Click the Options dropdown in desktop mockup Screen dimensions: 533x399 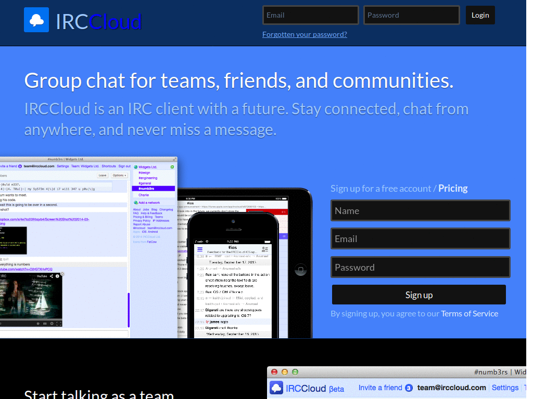(x=119, y=176)
